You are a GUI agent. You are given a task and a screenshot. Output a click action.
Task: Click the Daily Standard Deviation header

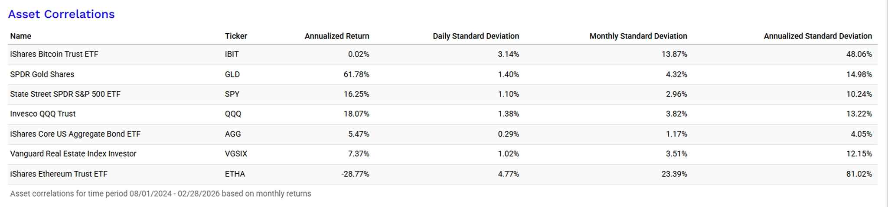pos(476,36)
